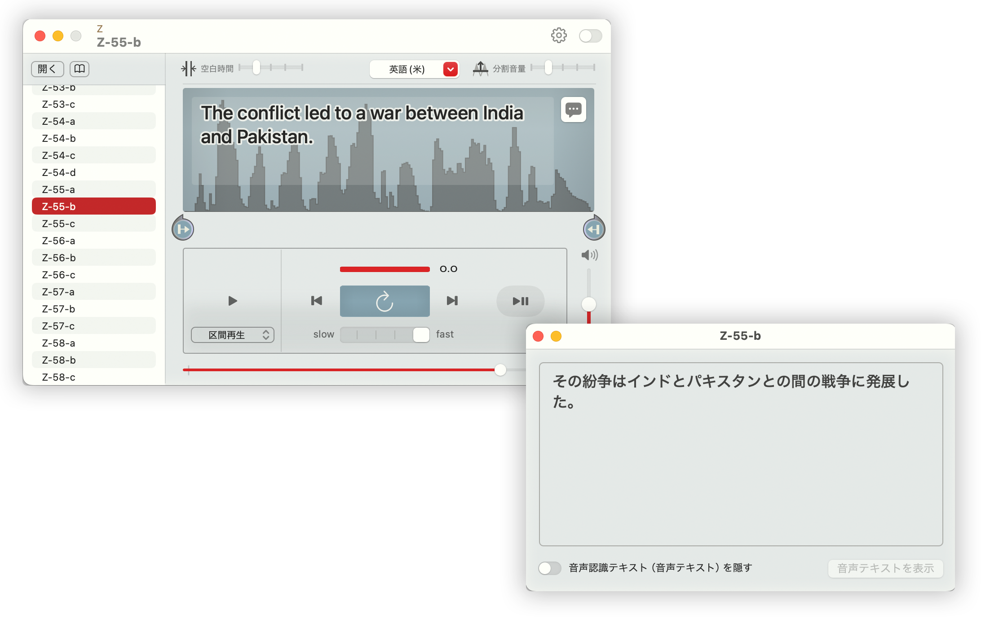
Task: Click the 開く open button
Action: tap(47, 69)
